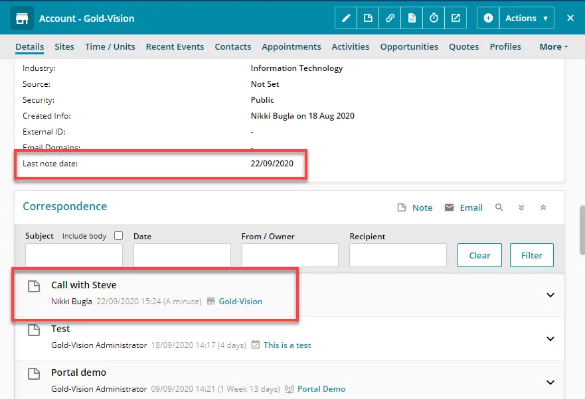Switch to the Quotes tab
Screen dimensions: 585x399
[463, 46]
